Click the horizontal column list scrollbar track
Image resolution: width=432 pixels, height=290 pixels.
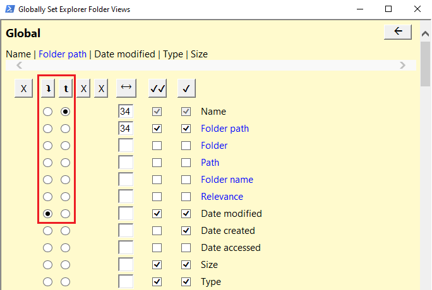[211, 66]
